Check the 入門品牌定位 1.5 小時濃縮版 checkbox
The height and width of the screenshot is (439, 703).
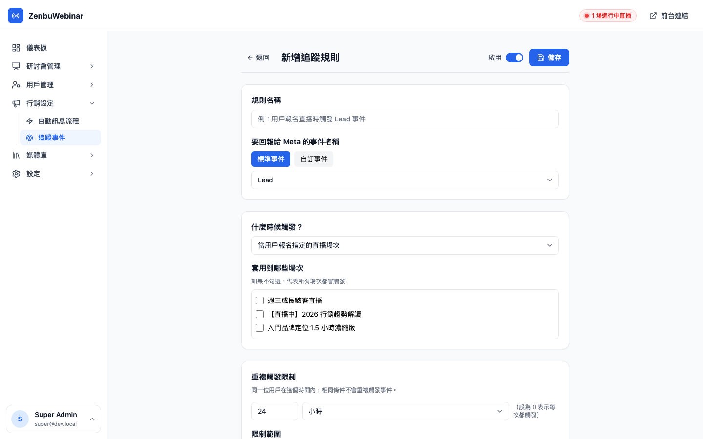(x=260, y=328)
